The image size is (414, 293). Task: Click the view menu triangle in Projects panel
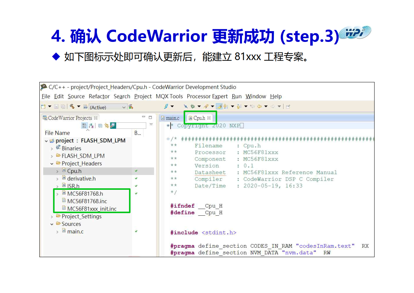[x=151, y=124]
